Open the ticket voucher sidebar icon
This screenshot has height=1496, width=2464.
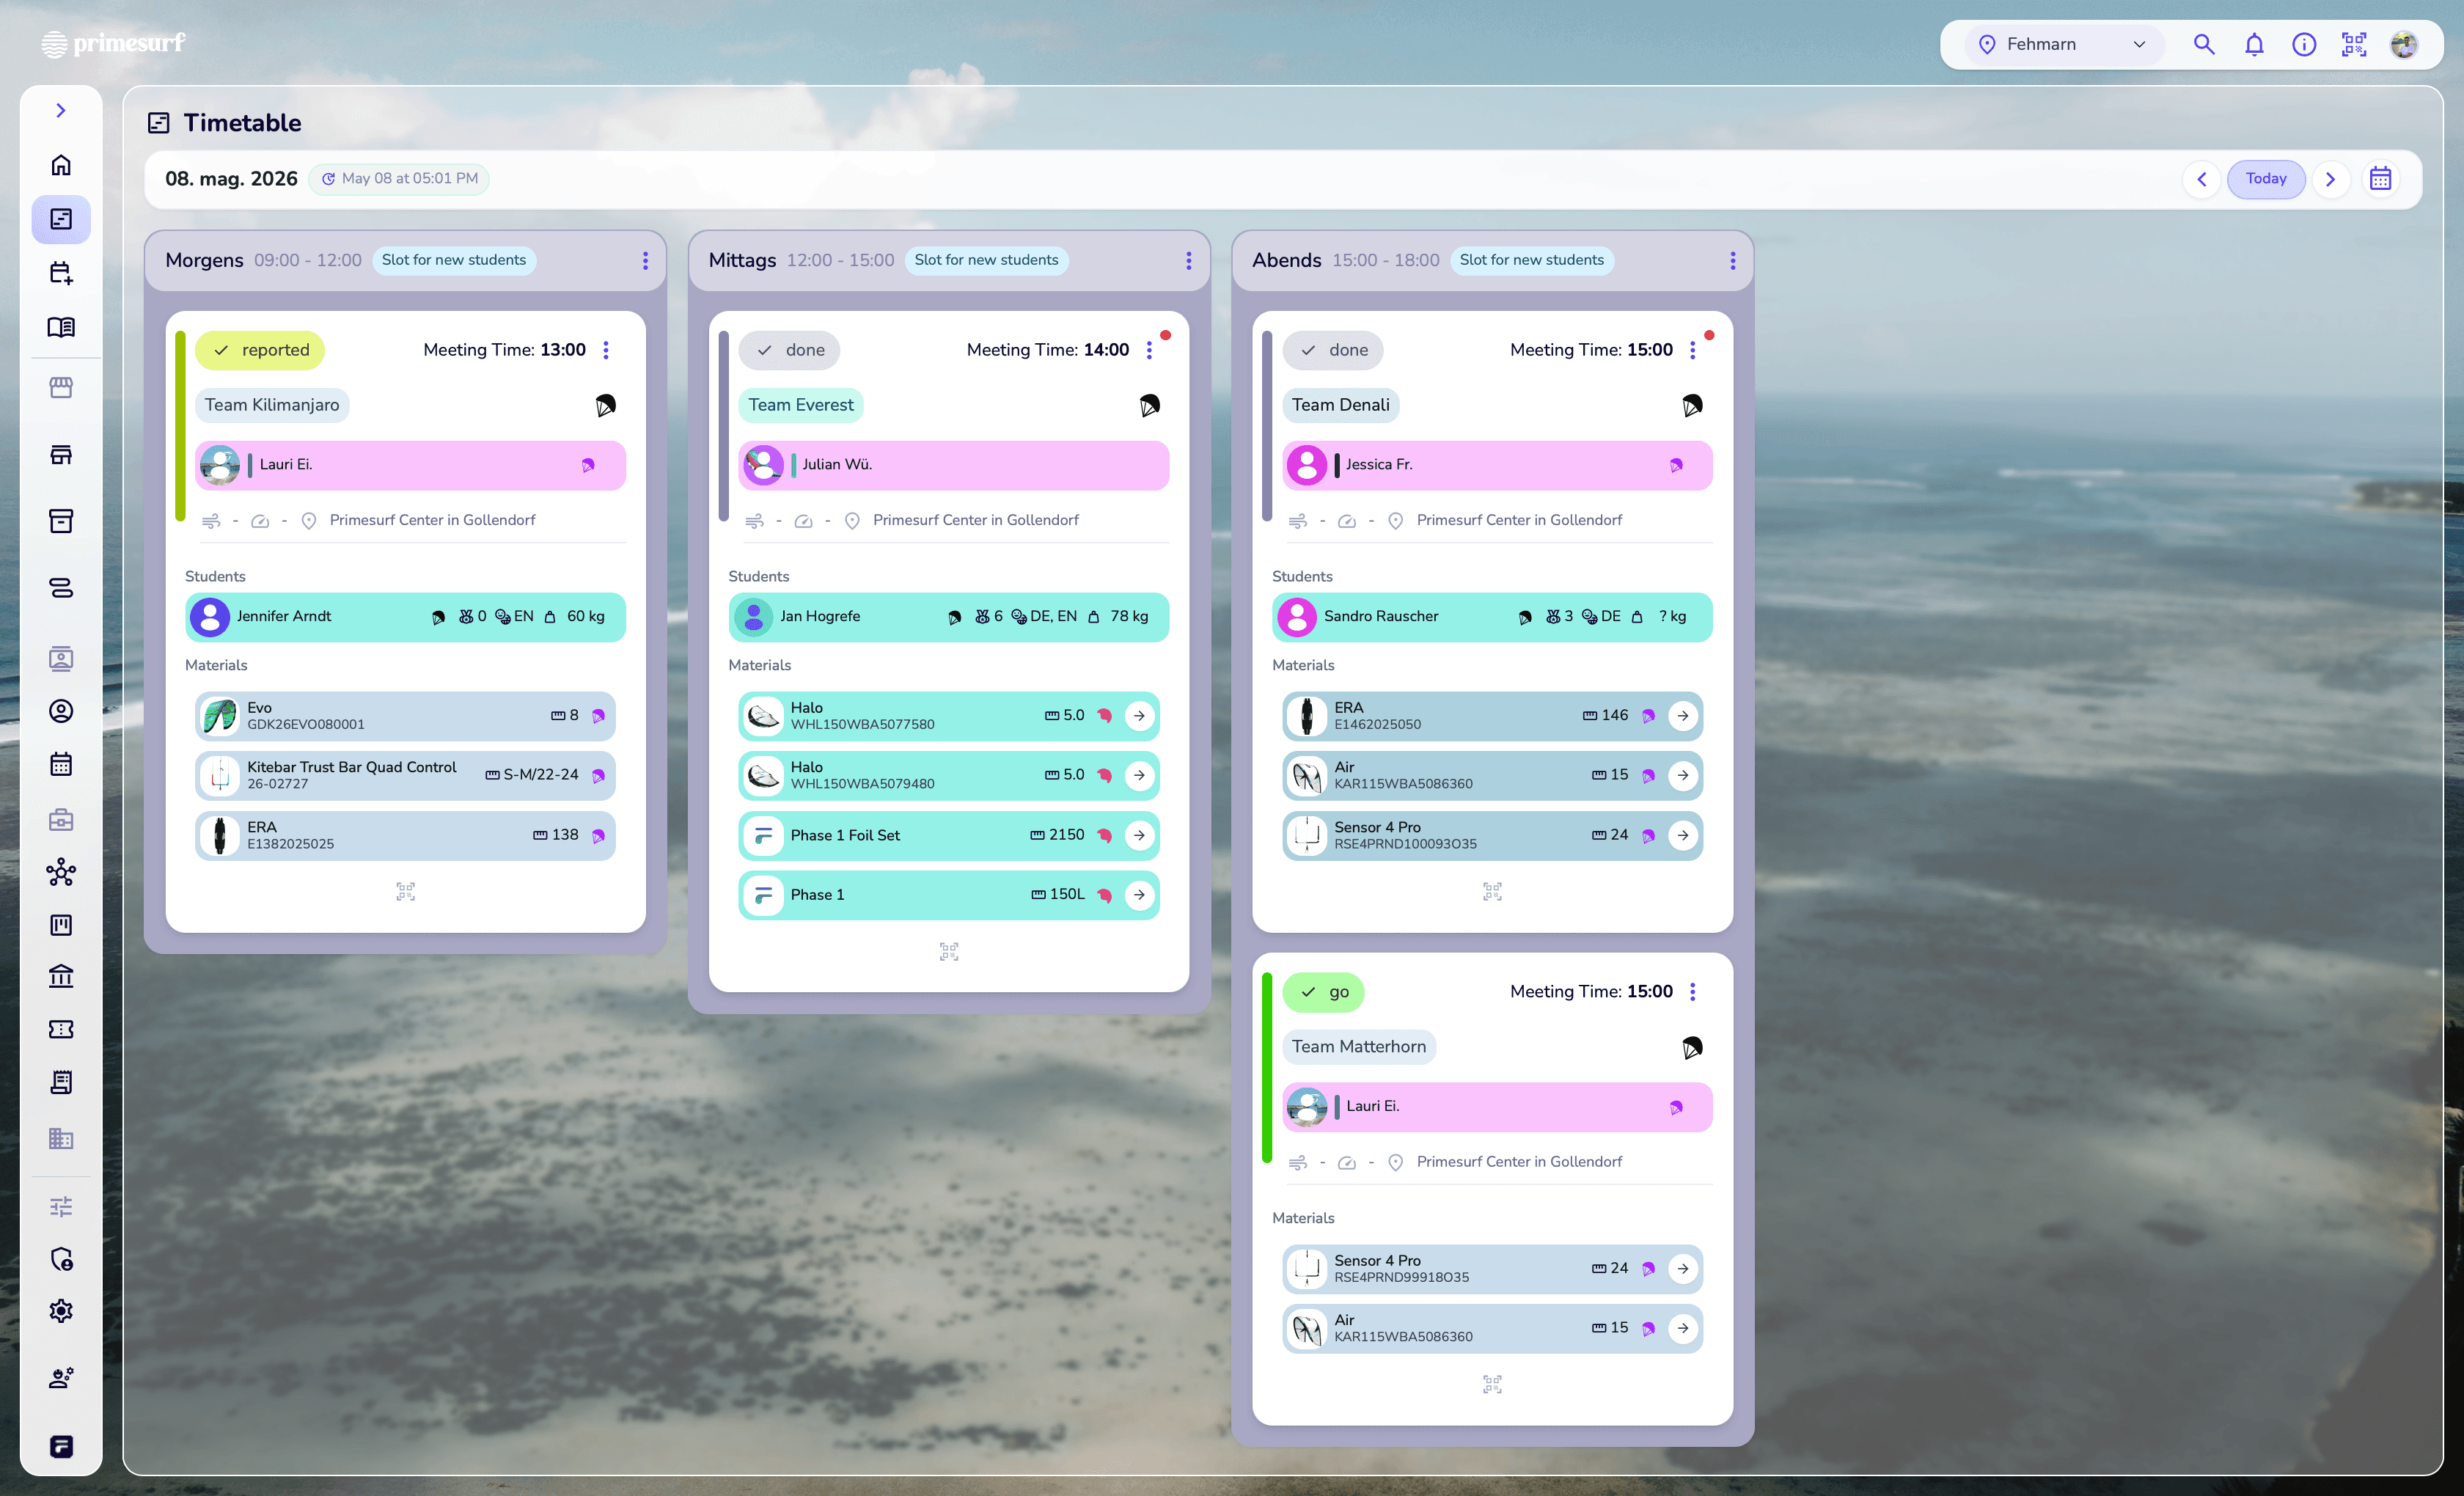pos(61,1029)
